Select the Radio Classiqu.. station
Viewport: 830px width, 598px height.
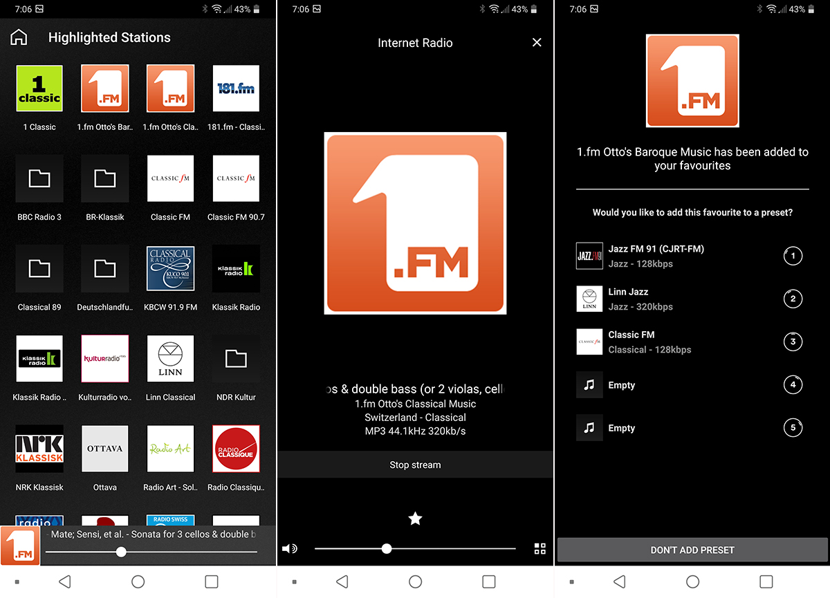236,448
